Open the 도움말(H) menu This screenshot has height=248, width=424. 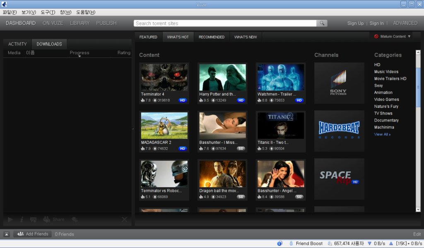click(86, 12)
